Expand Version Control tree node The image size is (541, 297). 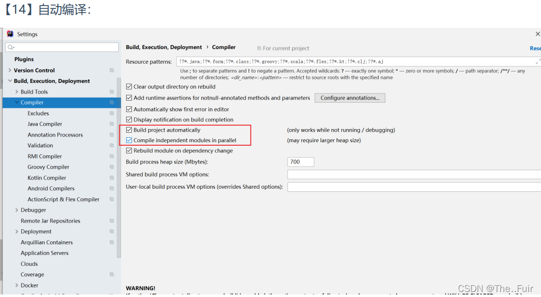(x=10, y=70)
